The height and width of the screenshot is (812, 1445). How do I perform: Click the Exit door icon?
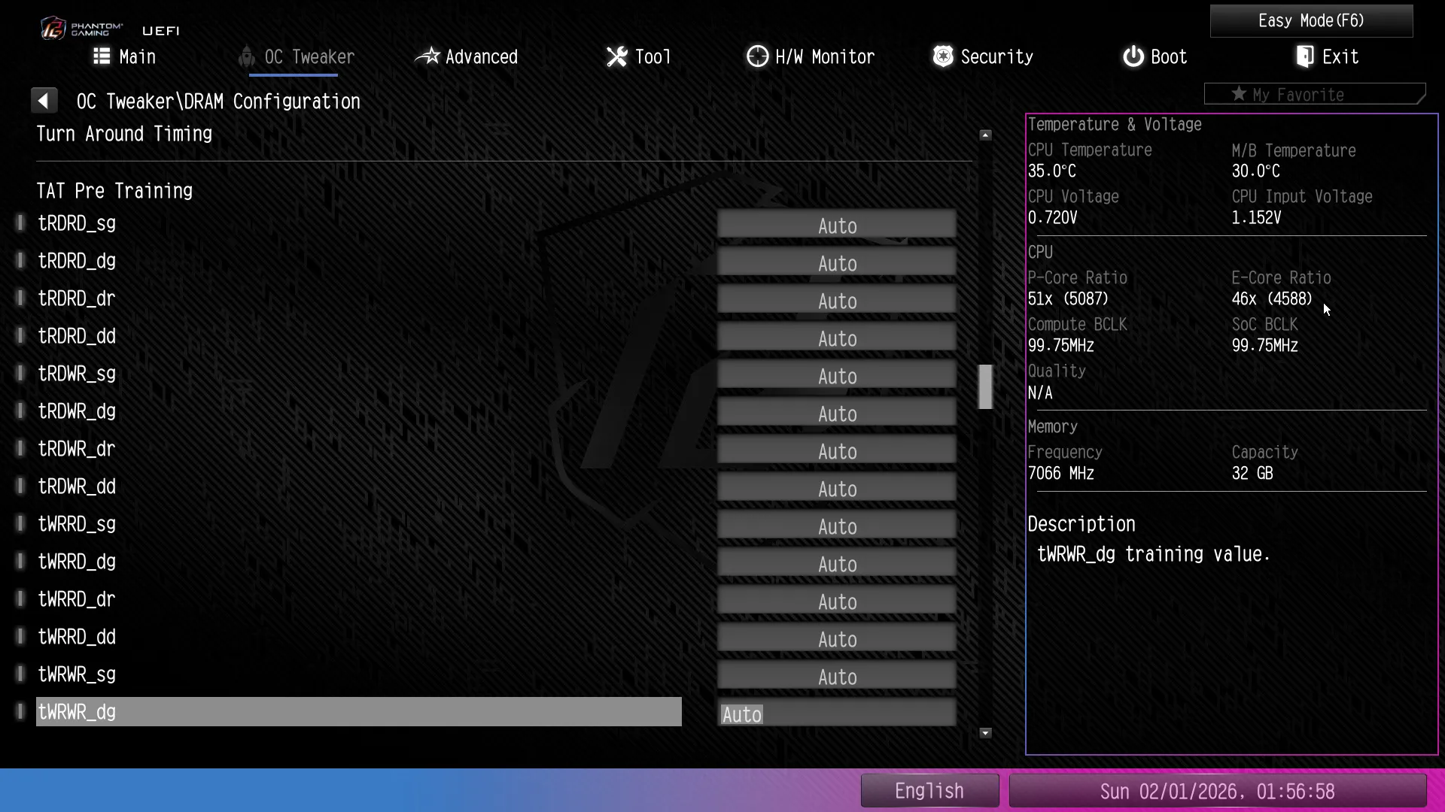tap(1305, 56)
